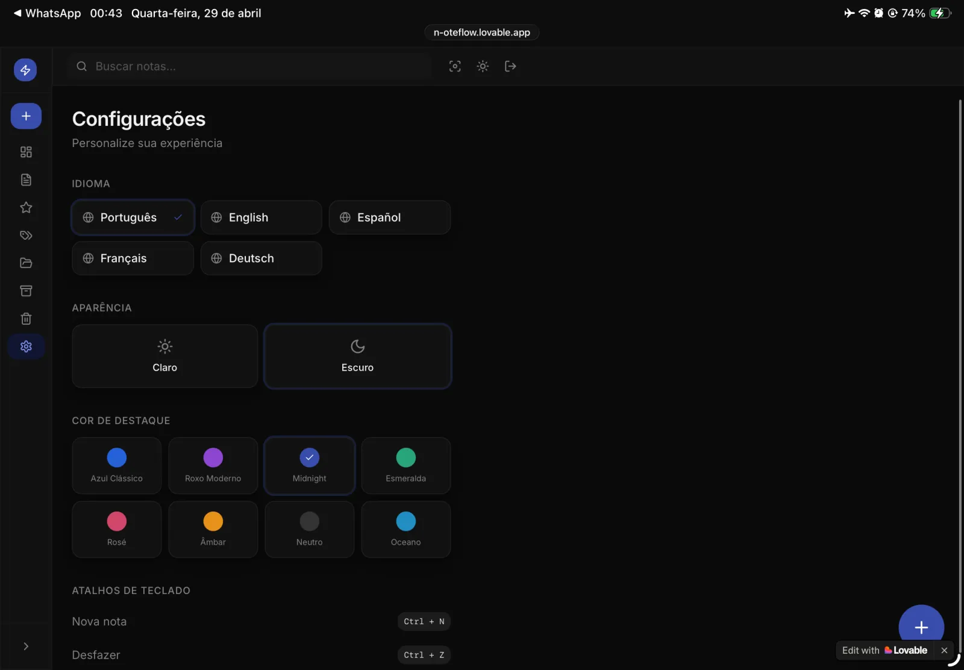Click the battery indicator in status bar
This screenshot has height=670, width=964.
tap(939, 13)
